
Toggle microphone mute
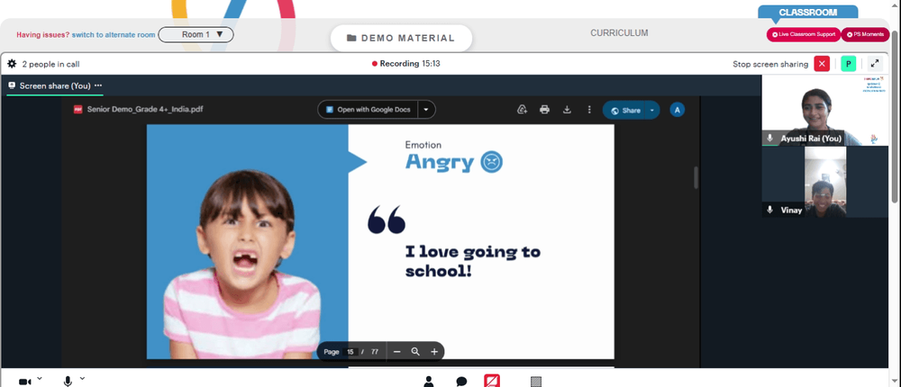(x=68, y=382)
